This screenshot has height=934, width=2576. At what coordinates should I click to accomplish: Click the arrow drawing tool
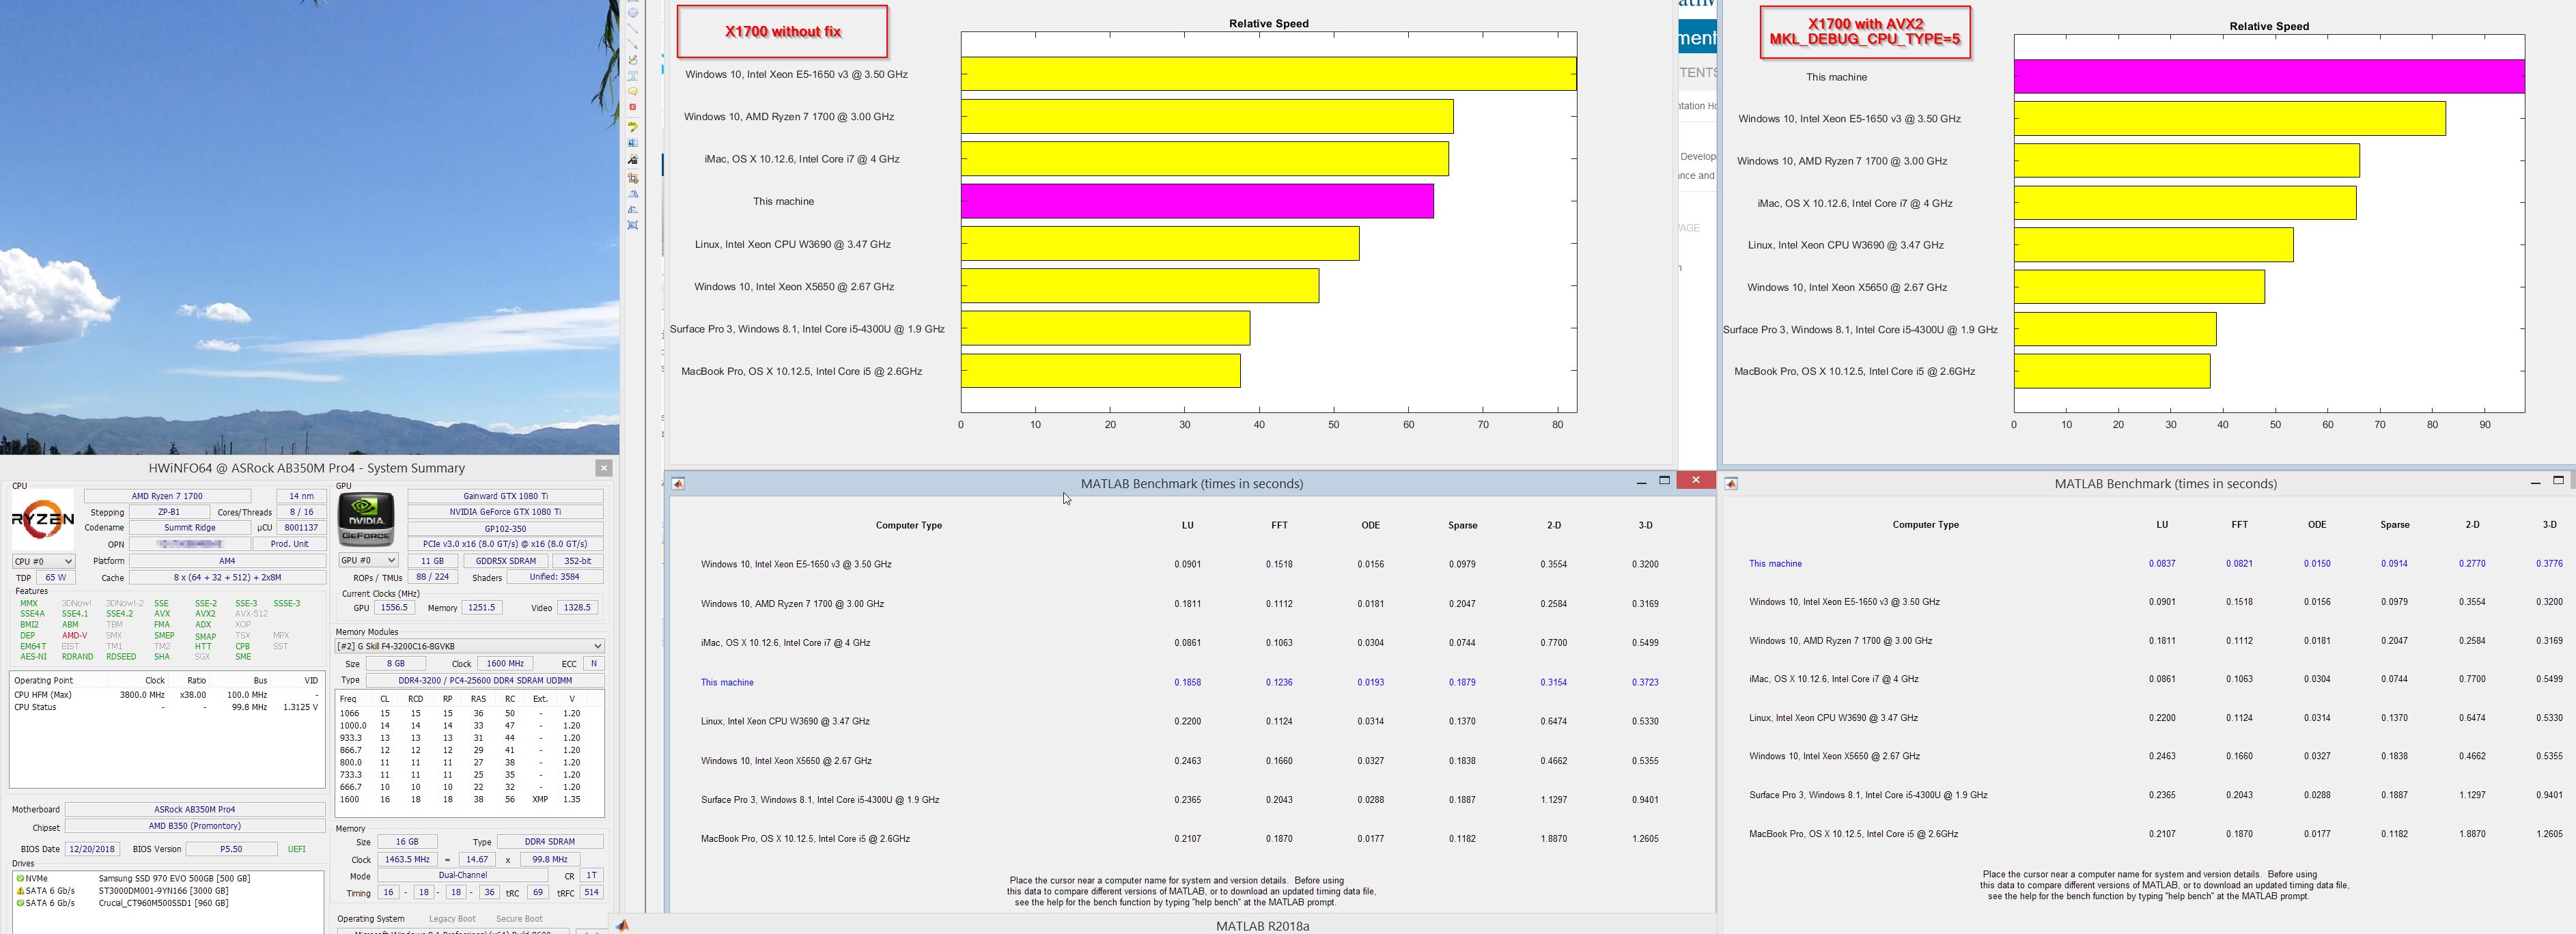click(x=633, y=44)
